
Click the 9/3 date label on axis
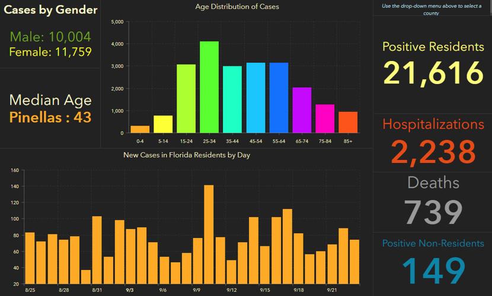pyautogui.click(x=130, y=290)
